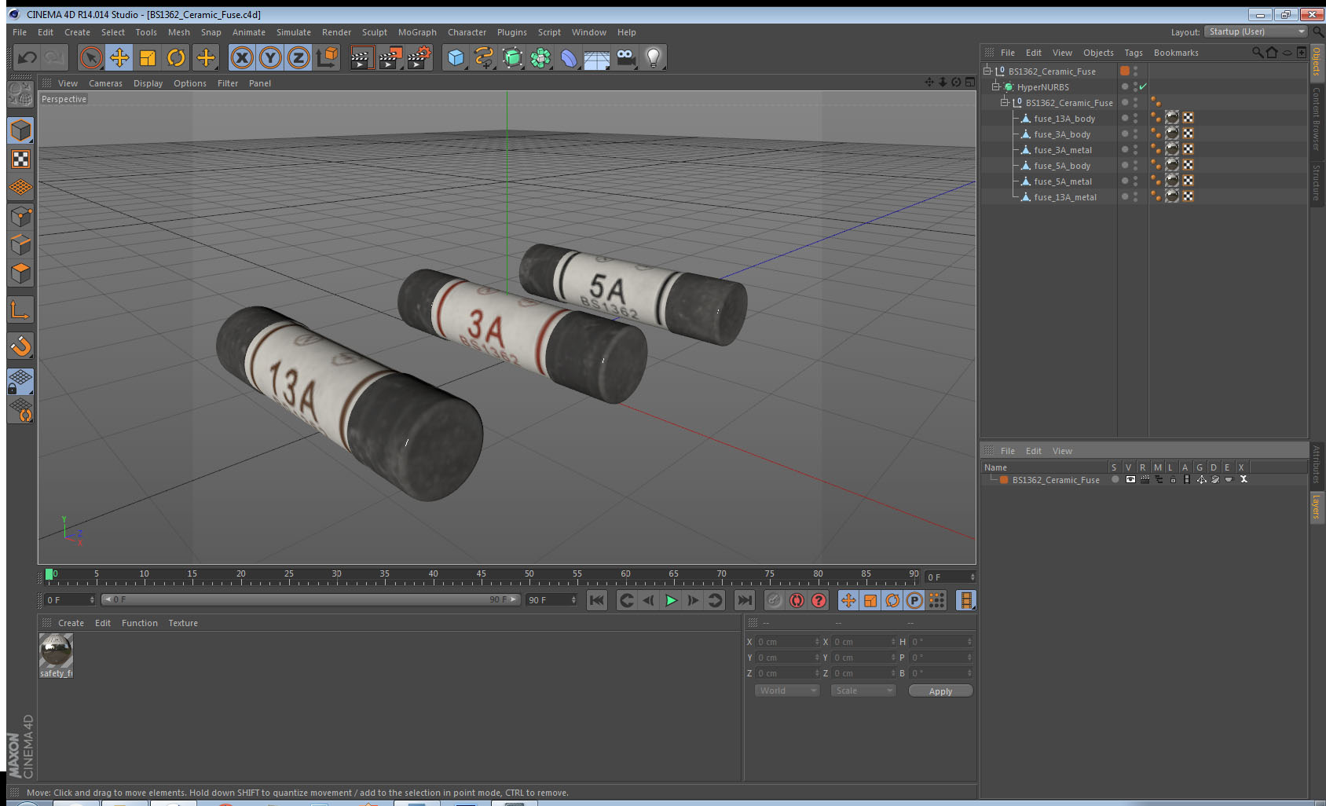This screenshot has width=1326, height=806.
Task: Toggle Y axis lock icon
Action: (x=270, y=57)
